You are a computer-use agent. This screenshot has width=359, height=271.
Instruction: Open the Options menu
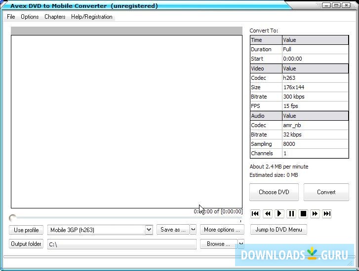(x=30, y=17)
